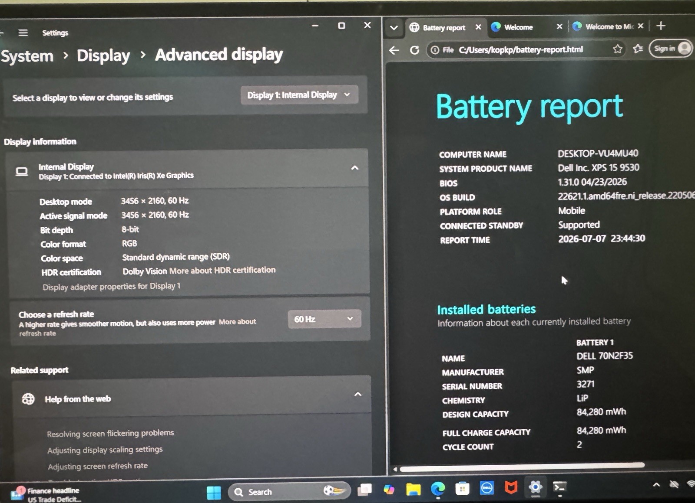Open Display adapter properties for Display 1
The width and height of the screenshot is (695, 503).
tap(111, 287)
